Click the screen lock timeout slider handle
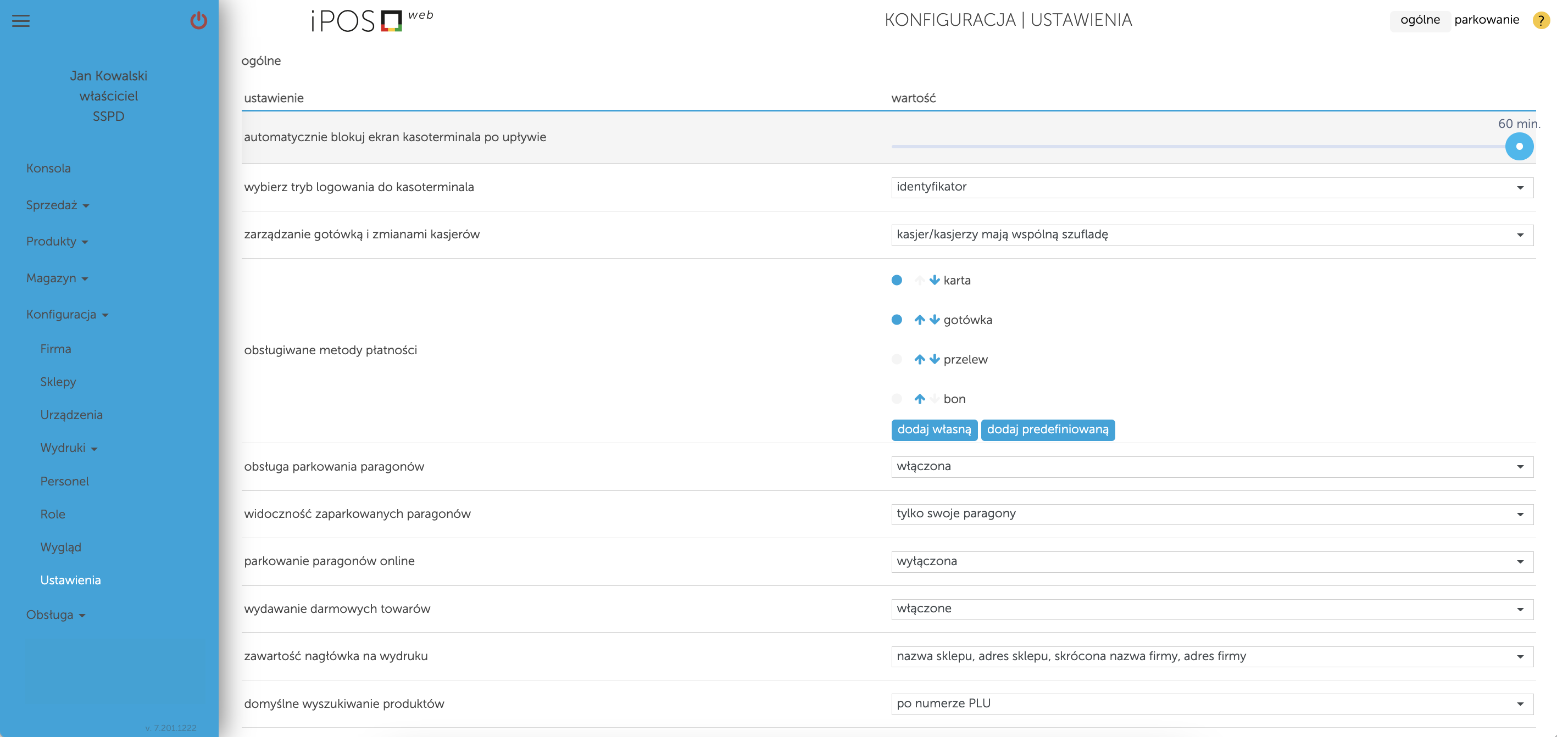 click(x=1519, y=147)
